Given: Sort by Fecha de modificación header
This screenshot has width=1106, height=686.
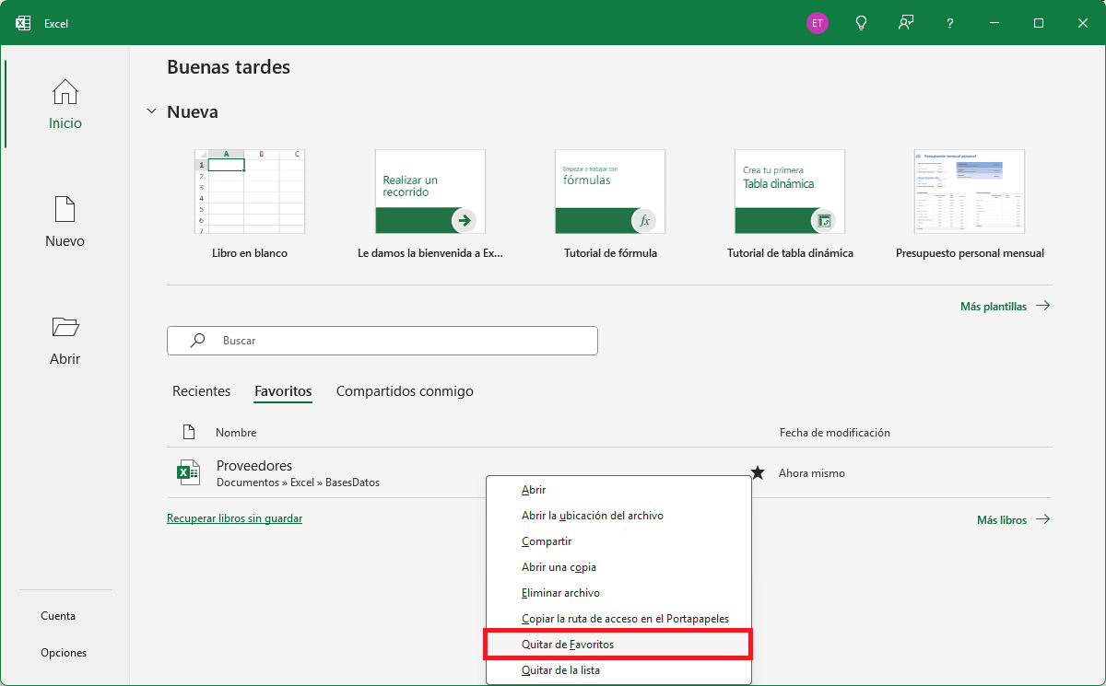Looking at the screenshot, I should (x=835, y=433).
